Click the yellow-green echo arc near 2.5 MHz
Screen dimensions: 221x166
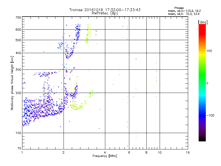coord(78,106)
